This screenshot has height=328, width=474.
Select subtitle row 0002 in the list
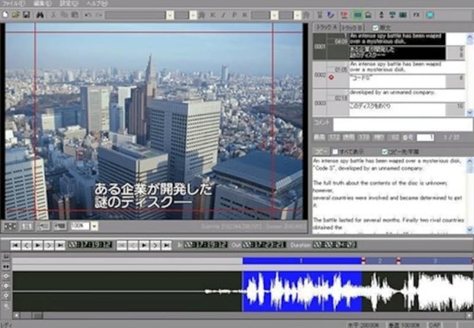click(389, 75)
